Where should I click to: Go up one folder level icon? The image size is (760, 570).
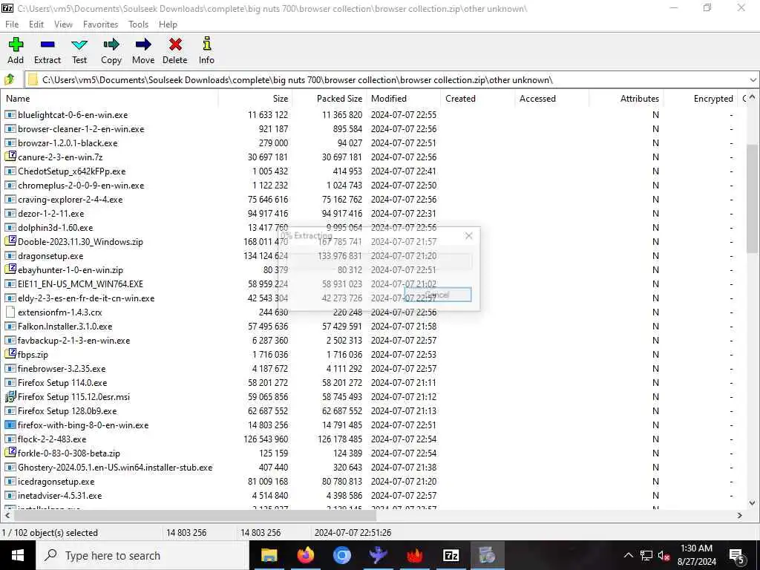coord(10,79)
